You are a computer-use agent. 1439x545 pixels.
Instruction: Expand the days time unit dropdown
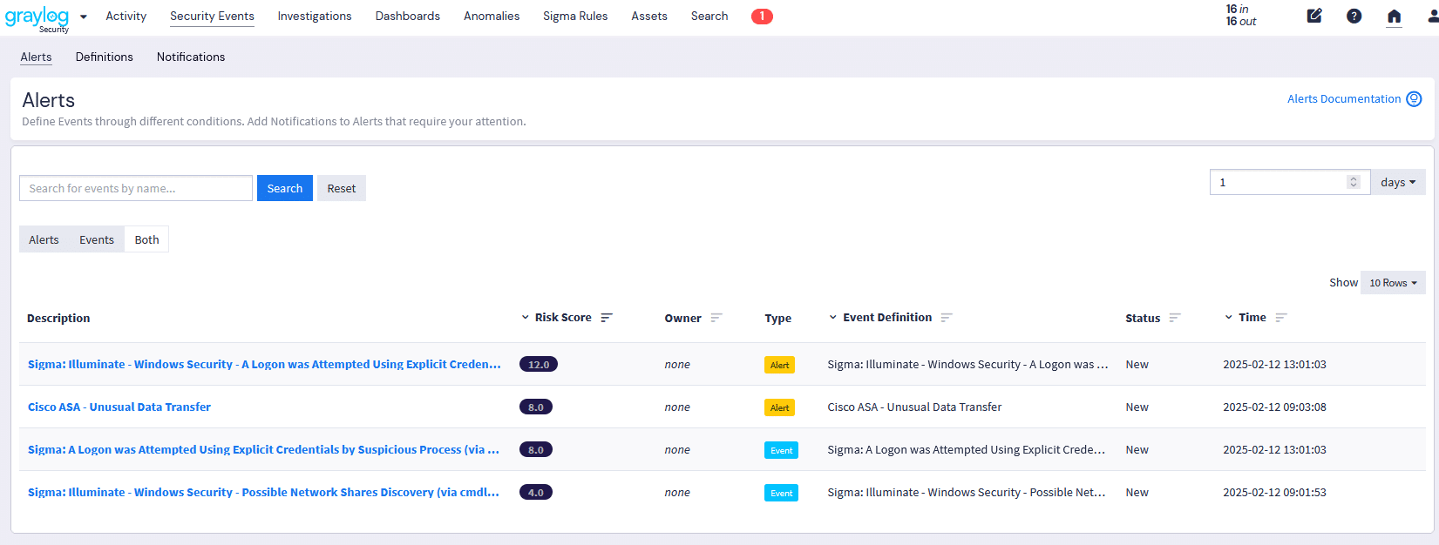click(x=1398, y=182)
